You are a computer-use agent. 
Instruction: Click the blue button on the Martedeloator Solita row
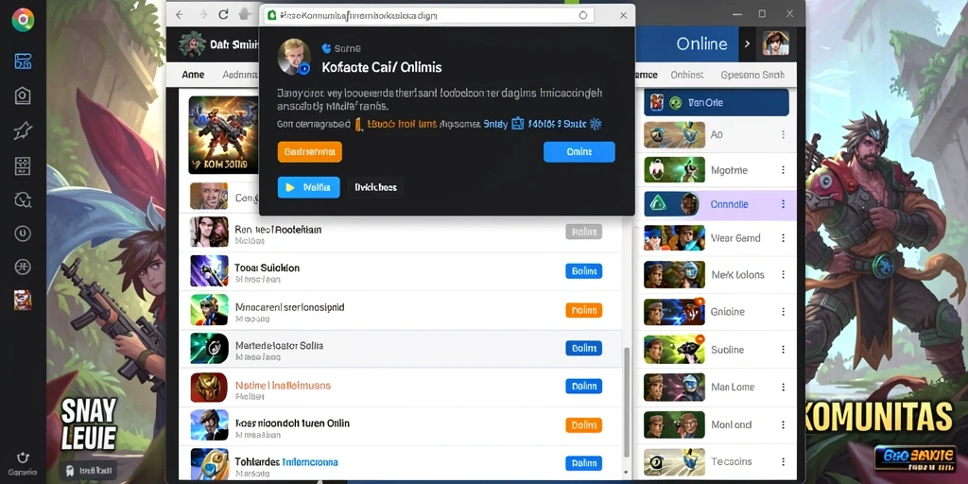tap(583, 348)
